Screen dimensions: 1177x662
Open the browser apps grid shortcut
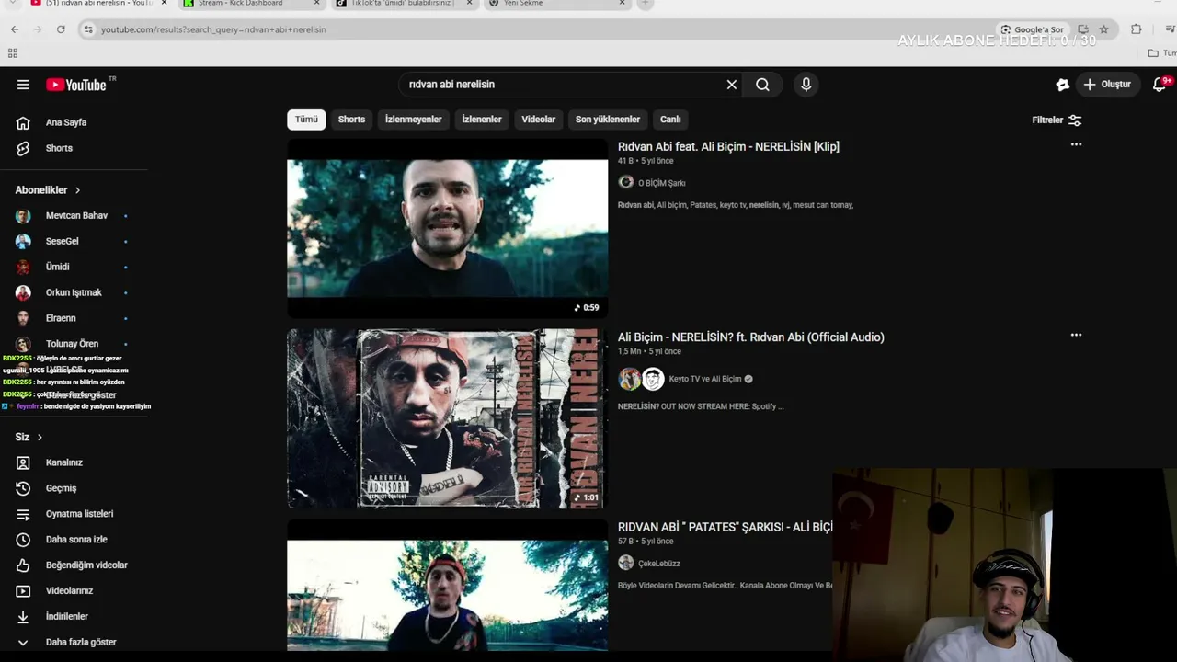coord(13,53)
